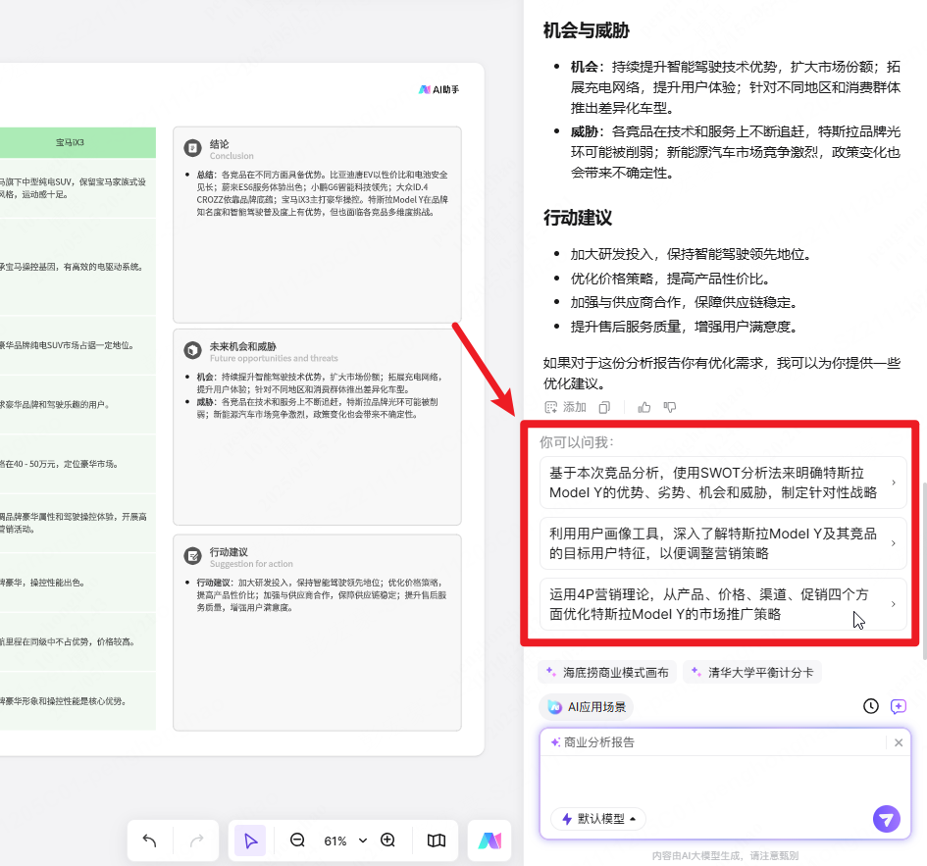Click the 加大研发投入 bullet in the chat

tap(693, 254)
